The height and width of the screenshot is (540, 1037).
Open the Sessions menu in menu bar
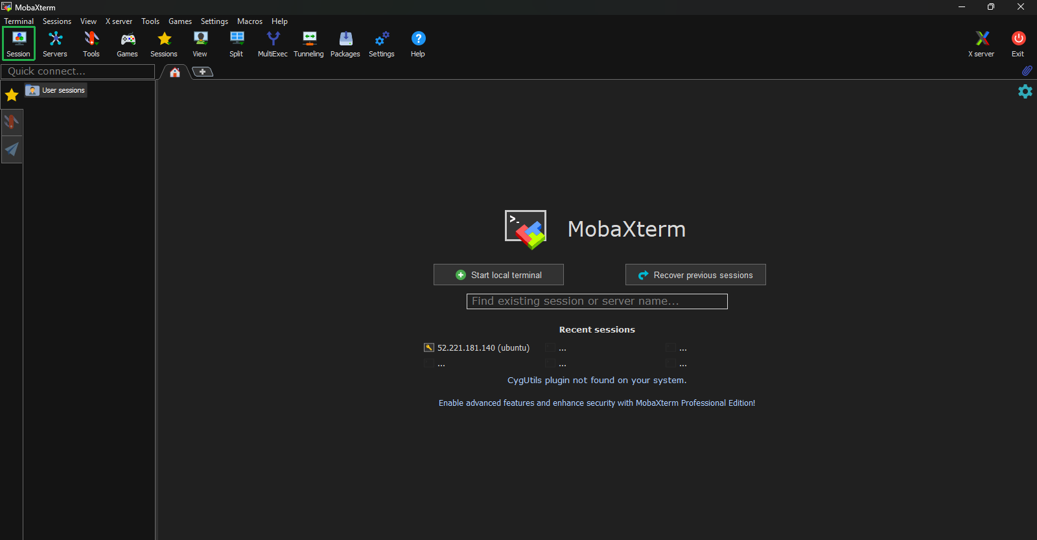pyautogui.click(x=57, y=21)
